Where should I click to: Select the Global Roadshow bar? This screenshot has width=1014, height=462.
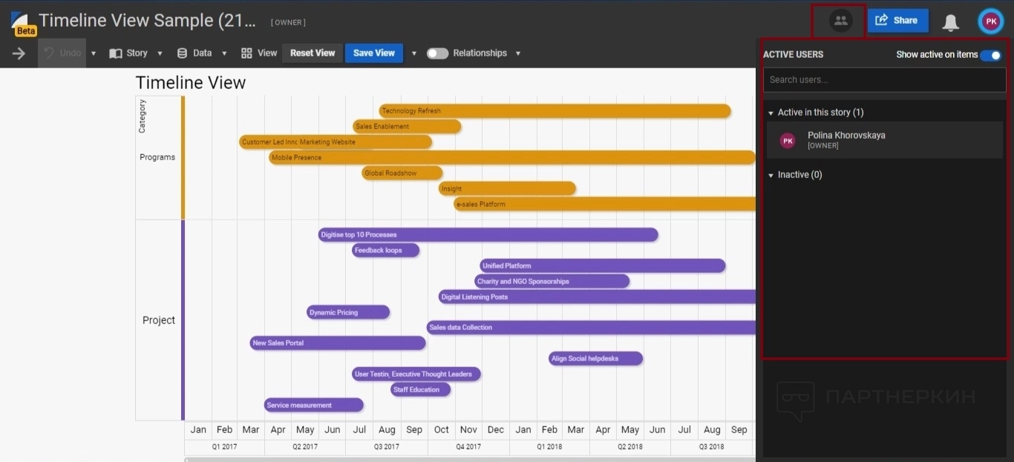[402, 174]
